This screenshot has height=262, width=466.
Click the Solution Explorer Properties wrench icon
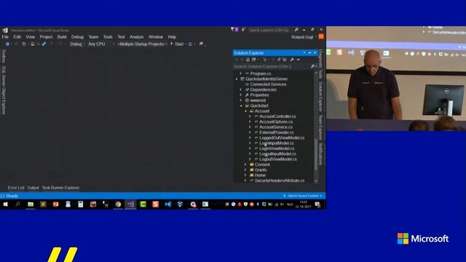click(x=292, y=60)
